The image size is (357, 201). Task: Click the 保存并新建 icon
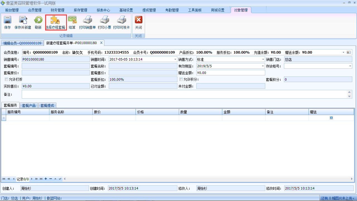[23, 20]
